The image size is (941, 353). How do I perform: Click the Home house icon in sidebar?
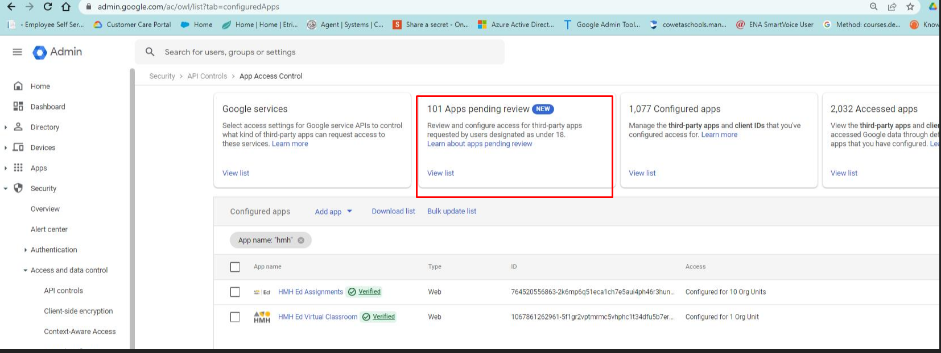coord(18,86)
